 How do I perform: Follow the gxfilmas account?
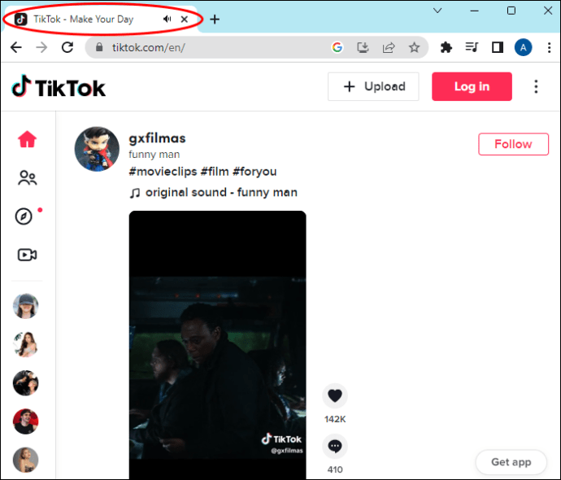pyautogui.click(x=513, y=144)
